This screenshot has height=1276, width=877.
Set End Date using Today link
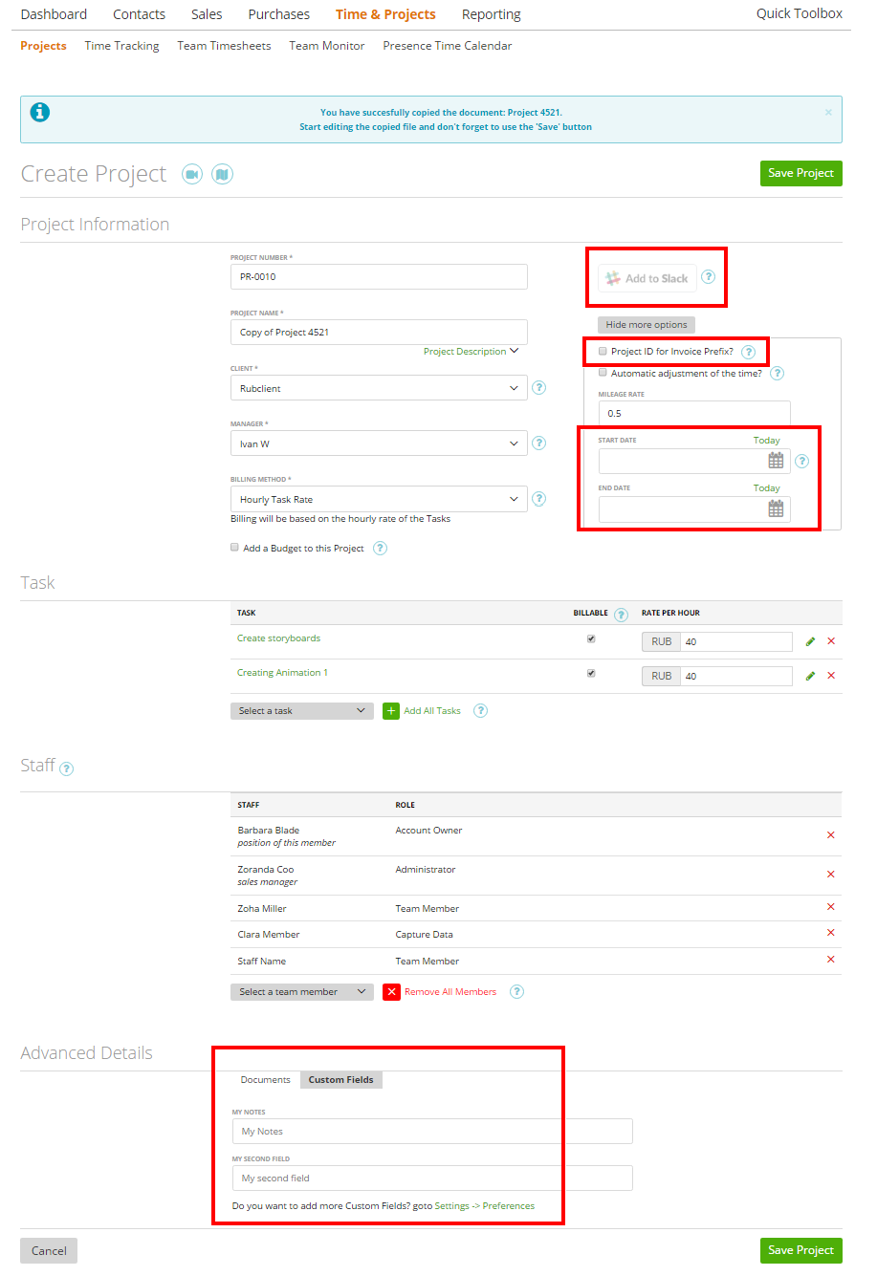pos(767,488)
